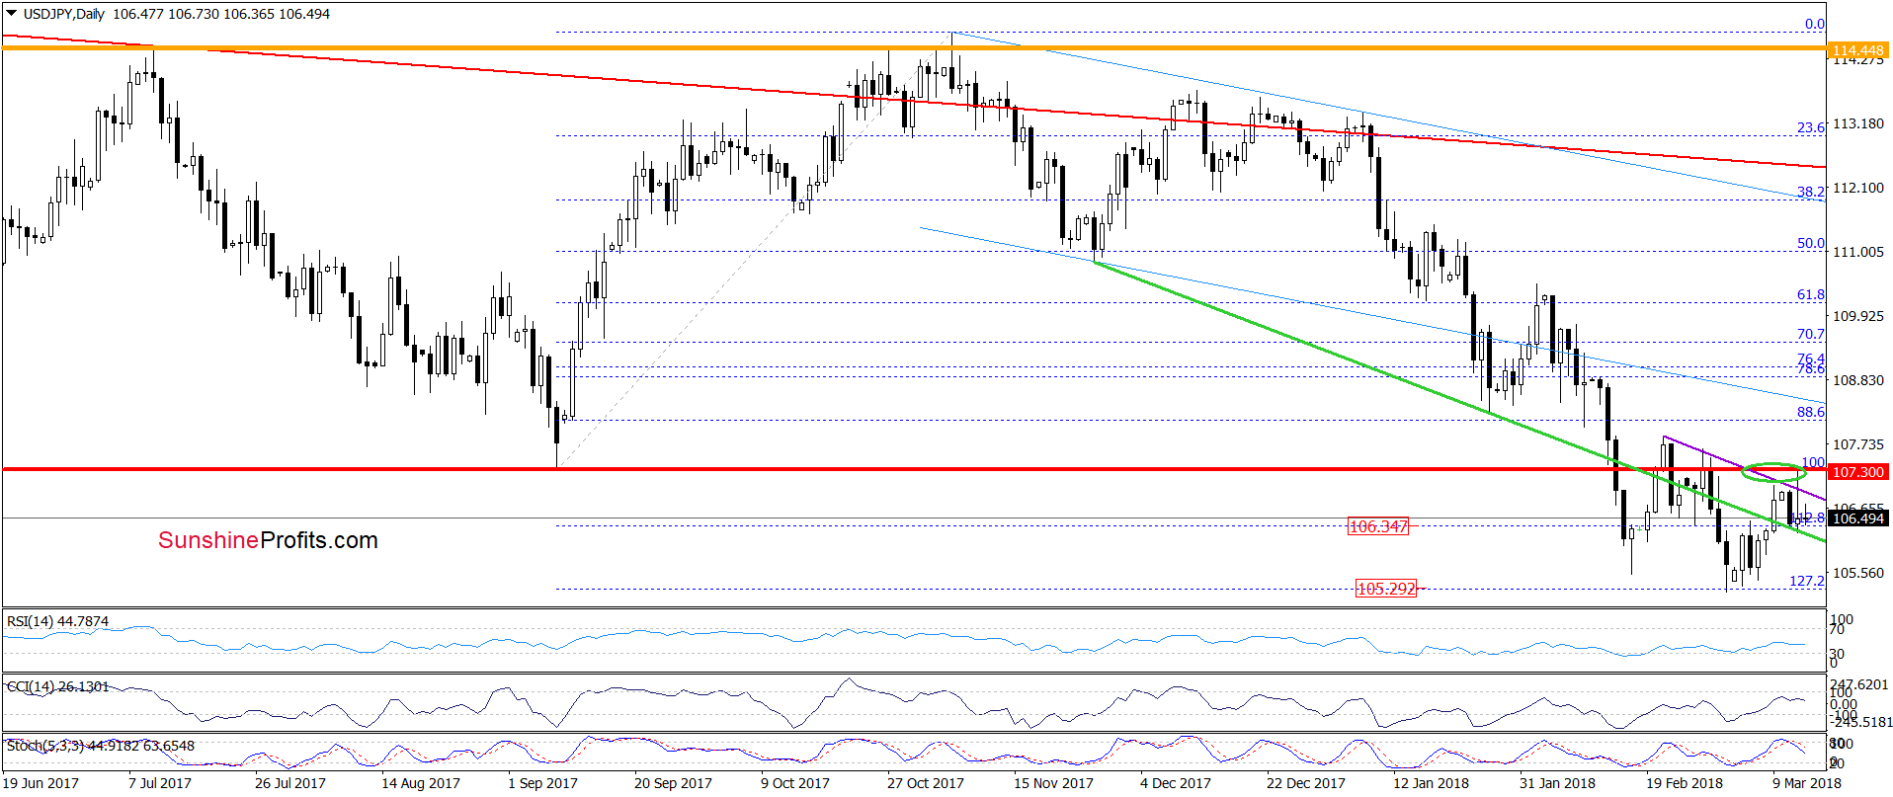Click the 38.2 Fibonacci level label
Image resolution: width=1893 pixels, height=797 pixels.
click(1810, 192)
